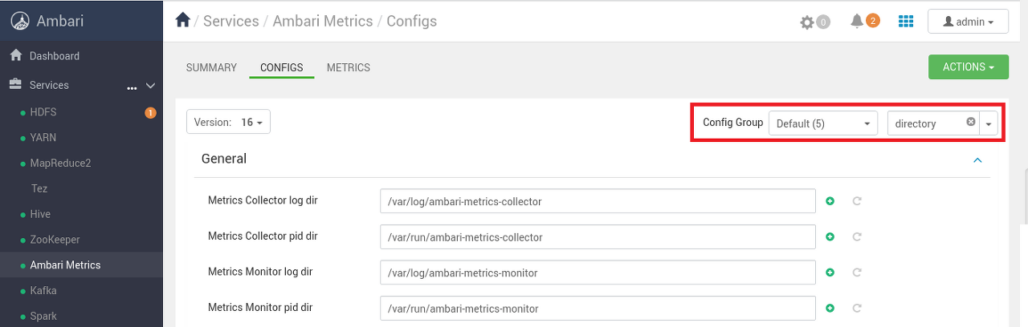The image size is (1028, 327).
Task: Click the Metrics Collector log dir label
Action: click(x=263, y=200)
